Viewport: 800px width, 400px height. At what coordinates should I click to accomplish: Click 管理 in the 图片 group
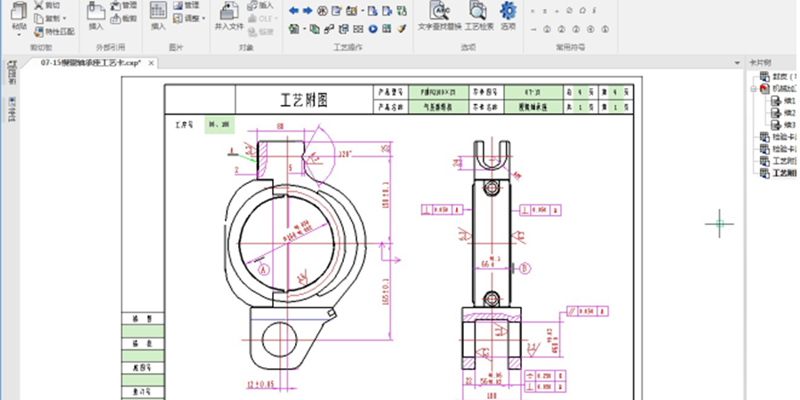pyautogui.click(x=186, y=5)
